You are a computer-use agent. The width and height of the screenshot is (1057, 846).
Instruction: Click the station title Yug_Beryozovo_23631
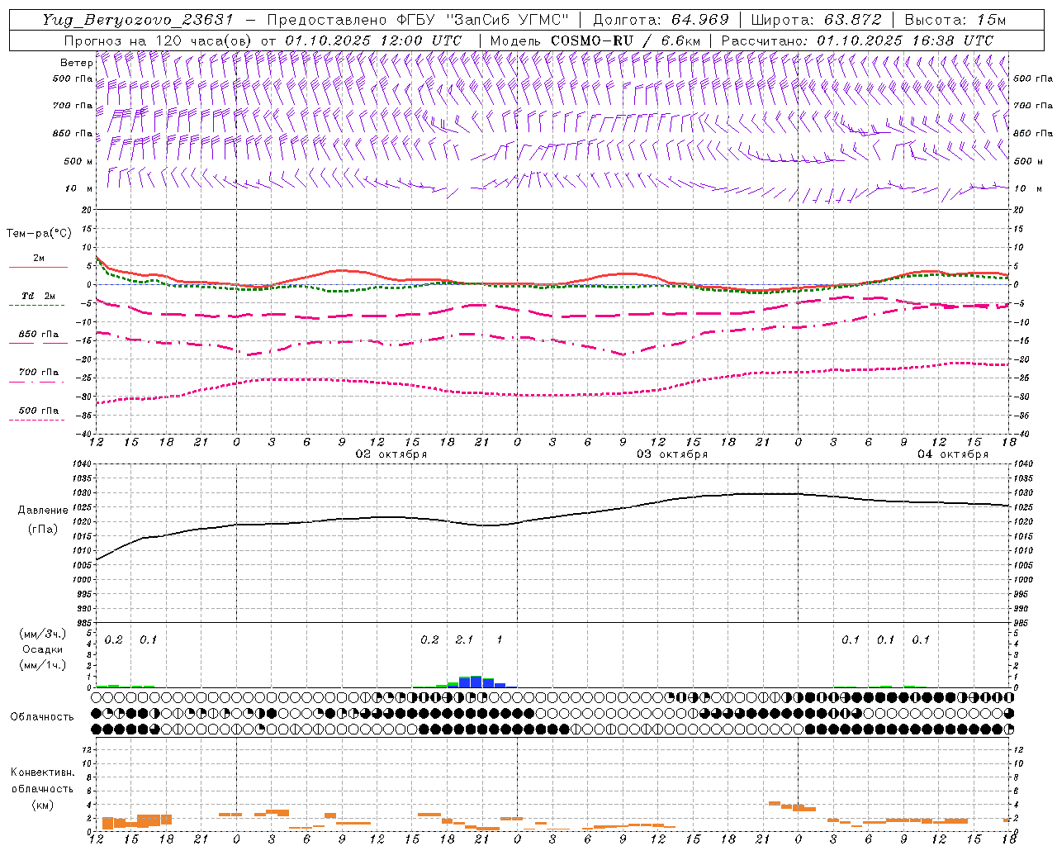click(138, 20)
